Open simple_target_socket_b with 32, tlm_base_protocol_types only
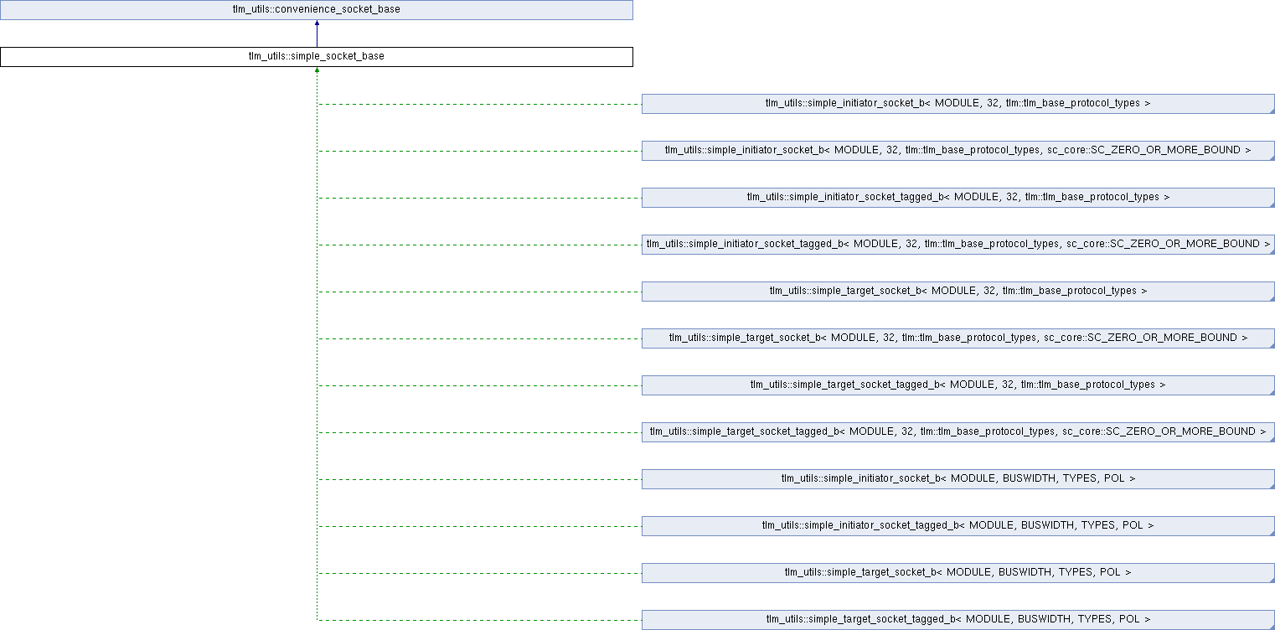The image size is (1275, 630). 958,292
